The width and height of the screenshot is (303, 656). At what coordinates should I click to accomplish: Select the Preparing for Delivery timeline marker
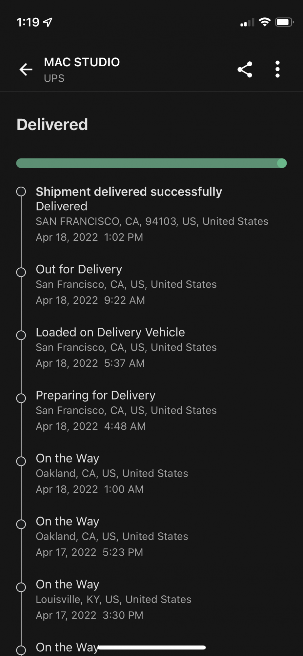coord(21,398)
